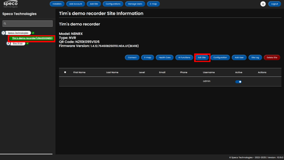Click the sidebar horizontal scrollbar
The height and width of the screenshot is (160, 284).
click(x=26, y=154)
